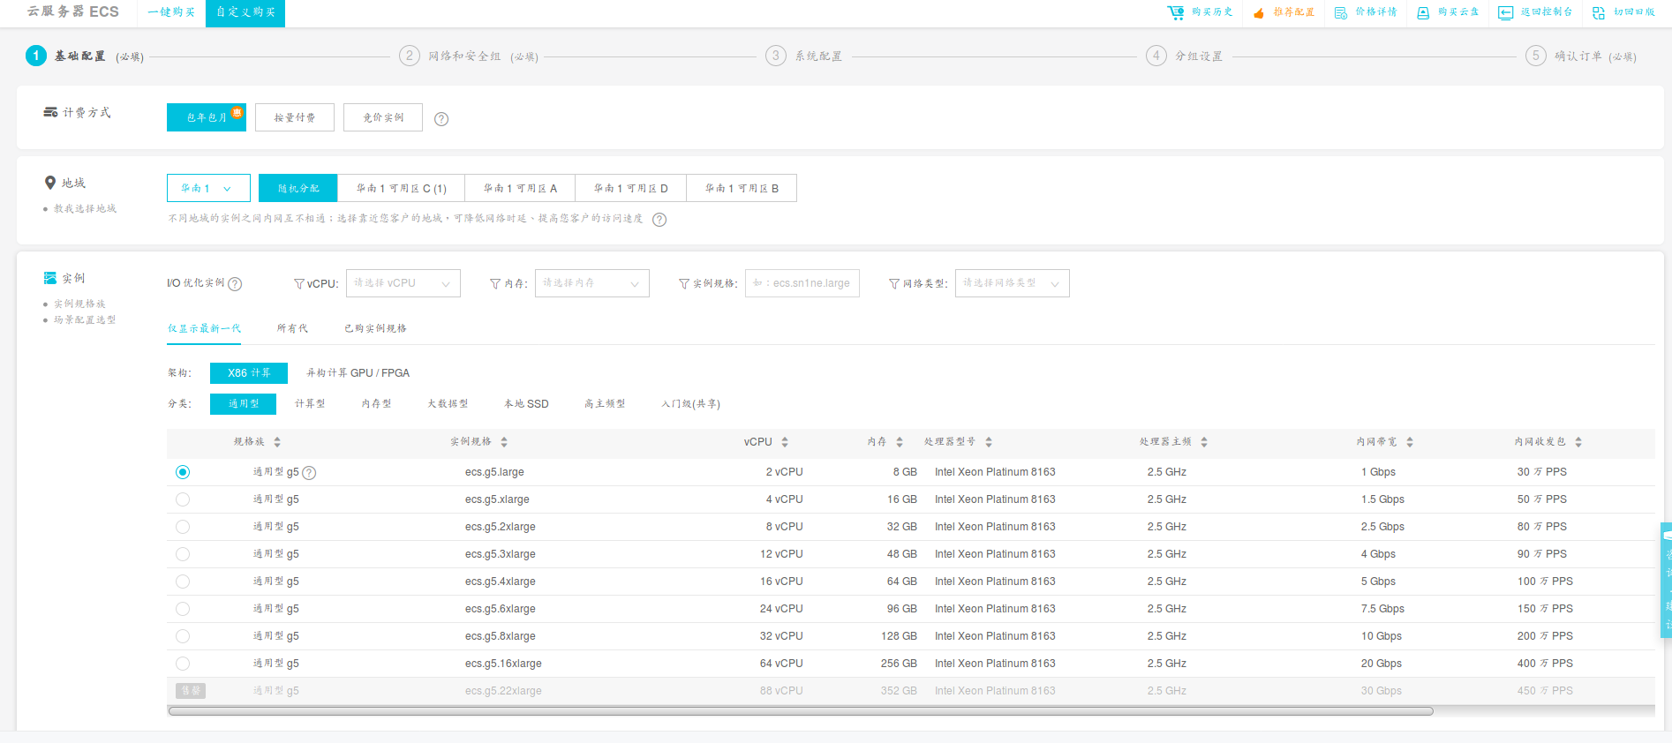Select 随机分配 zone option
This screenshot has width=1672, height=743.
[298, 188]
